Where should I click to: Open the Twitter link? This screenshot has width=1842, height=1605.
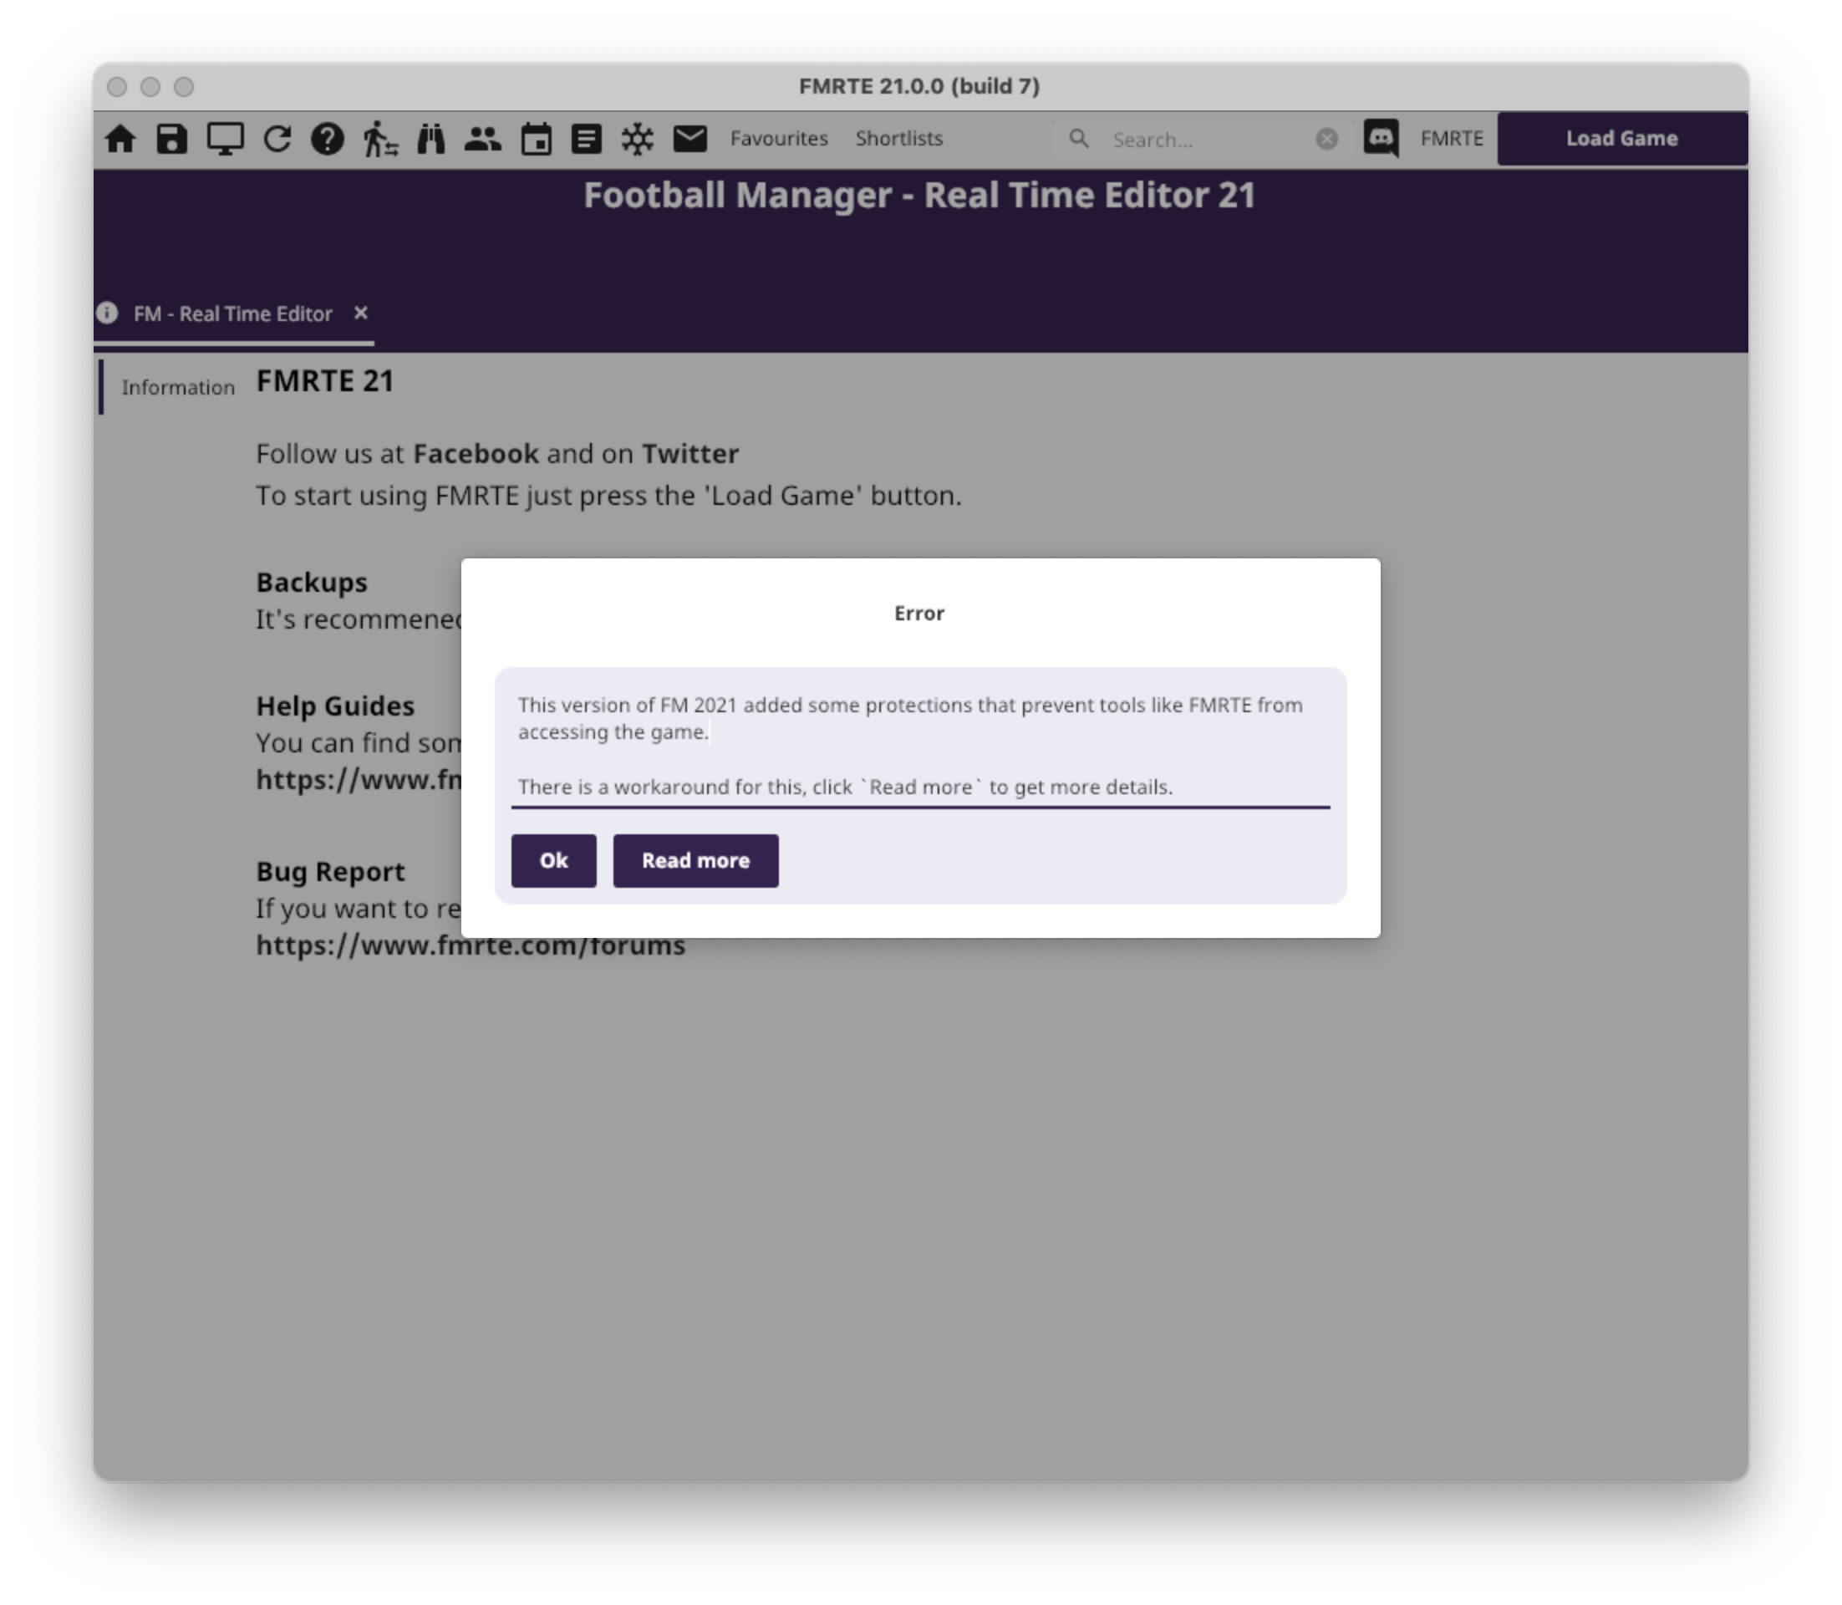[689, 454]
